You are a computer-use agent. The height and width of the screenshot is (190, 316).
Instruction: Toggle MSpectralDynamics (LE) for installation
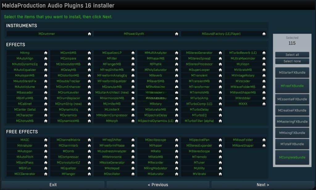click(x=156, y=121)
